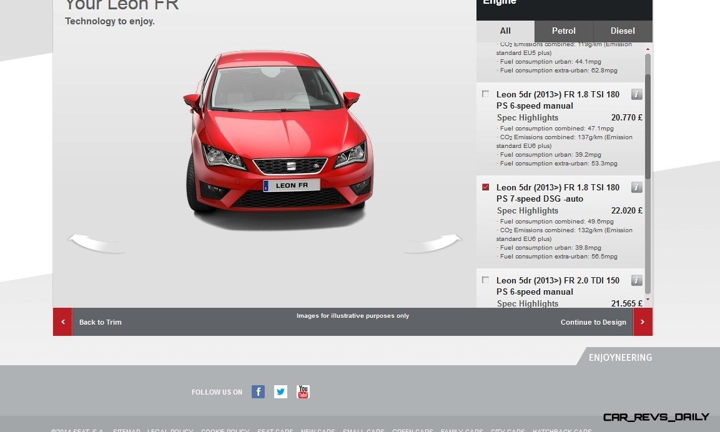
Task: Switch to the Diesel engines tab
Action: point(623,31)
